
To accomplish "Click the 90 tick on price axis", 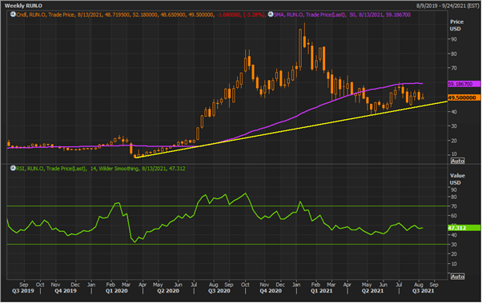I will pyautogui.click(x=454, y=39).
